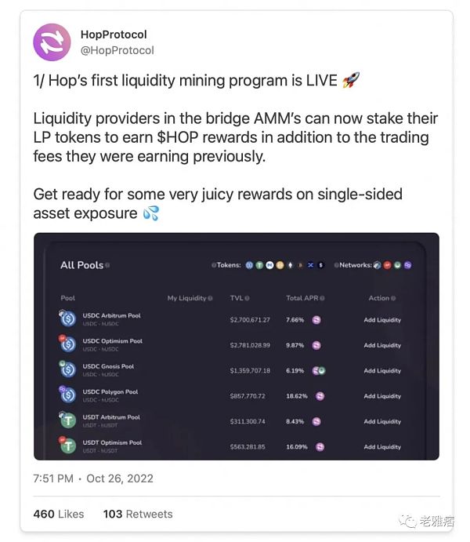The height and width of the screenshot is (542, 470).
Task: Open the 460 Likes list
Action: click(x=58, y=514)
